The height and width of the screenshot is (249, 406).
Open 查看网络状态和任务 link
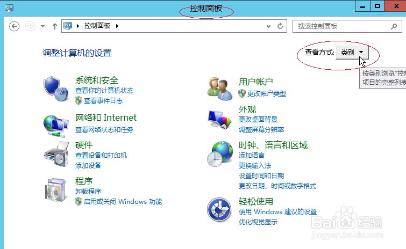(104, 129)
